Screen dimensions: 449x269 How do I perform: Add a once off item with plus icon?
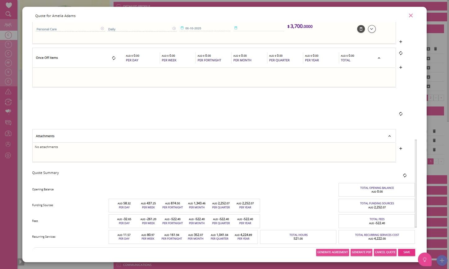401,67
